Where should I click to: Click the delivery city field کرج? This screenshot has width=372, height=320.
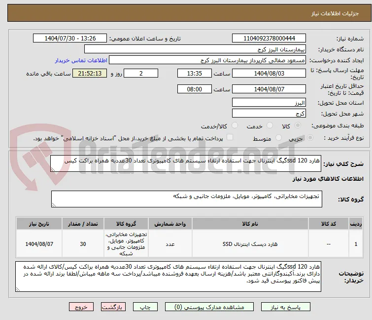pos(269,114)
